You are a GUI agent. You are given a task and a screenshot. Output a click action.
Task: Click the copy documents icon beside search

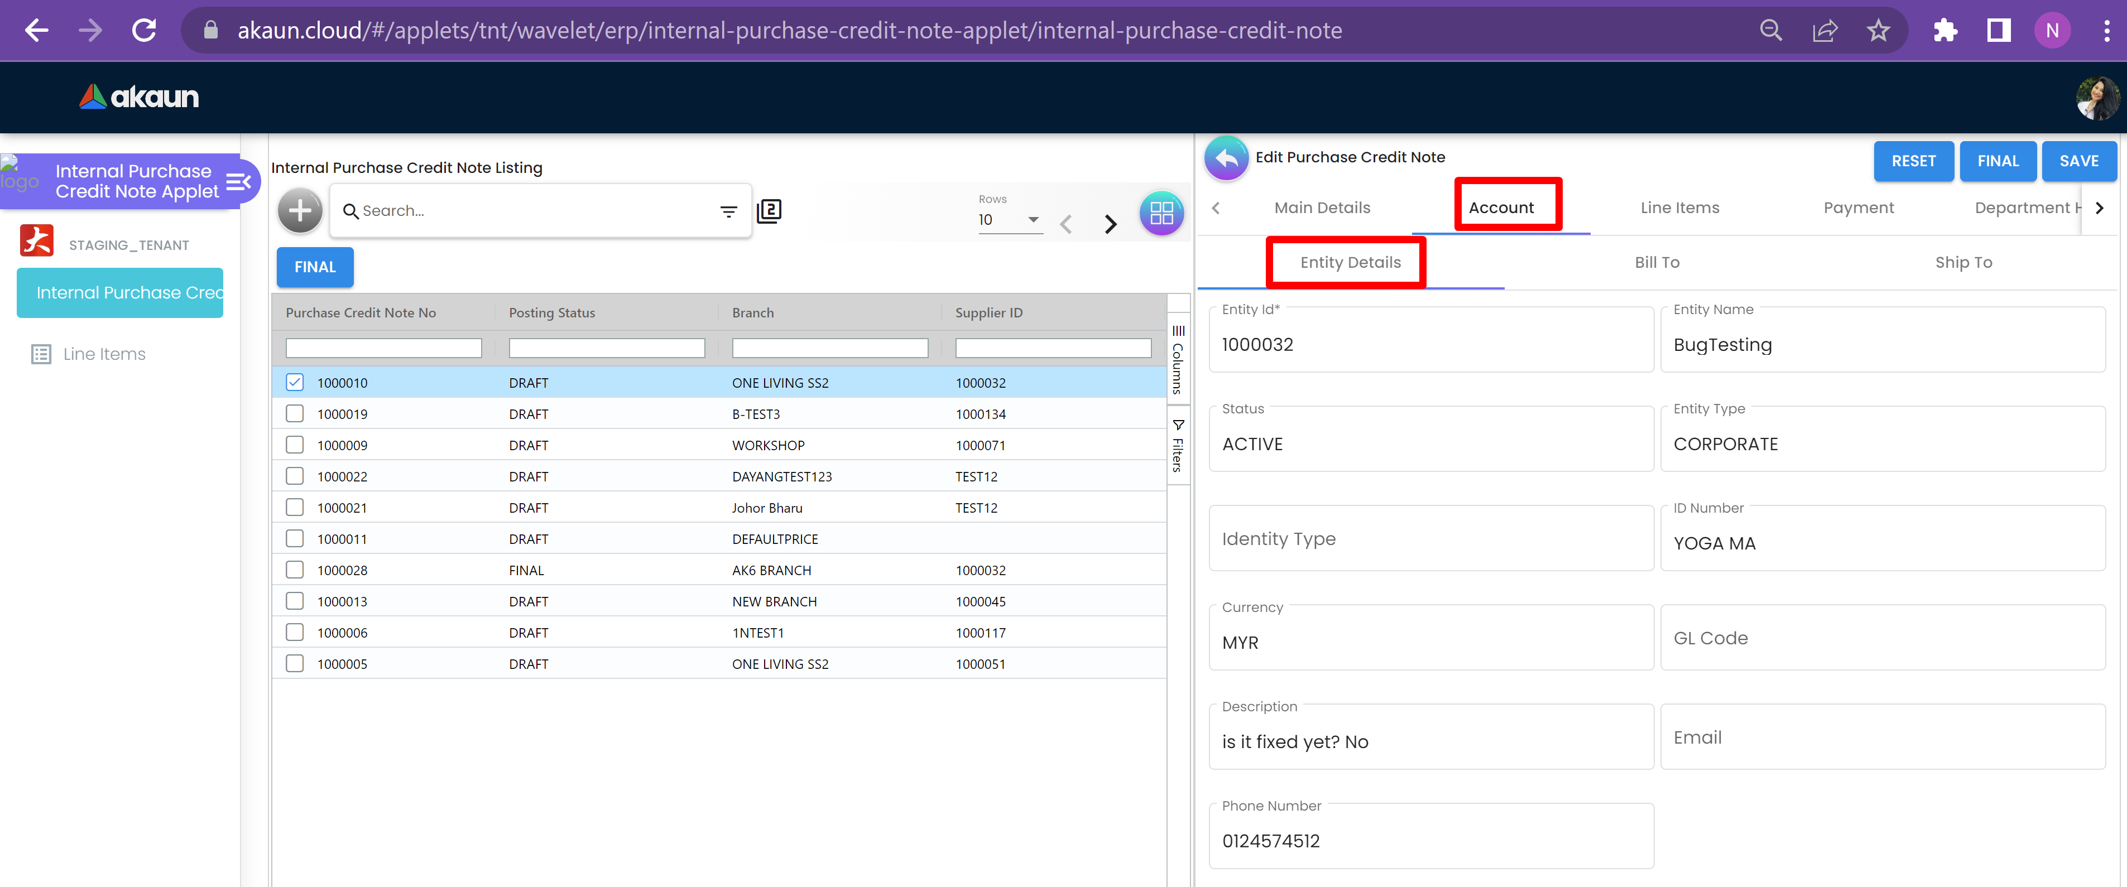[769, 211]
